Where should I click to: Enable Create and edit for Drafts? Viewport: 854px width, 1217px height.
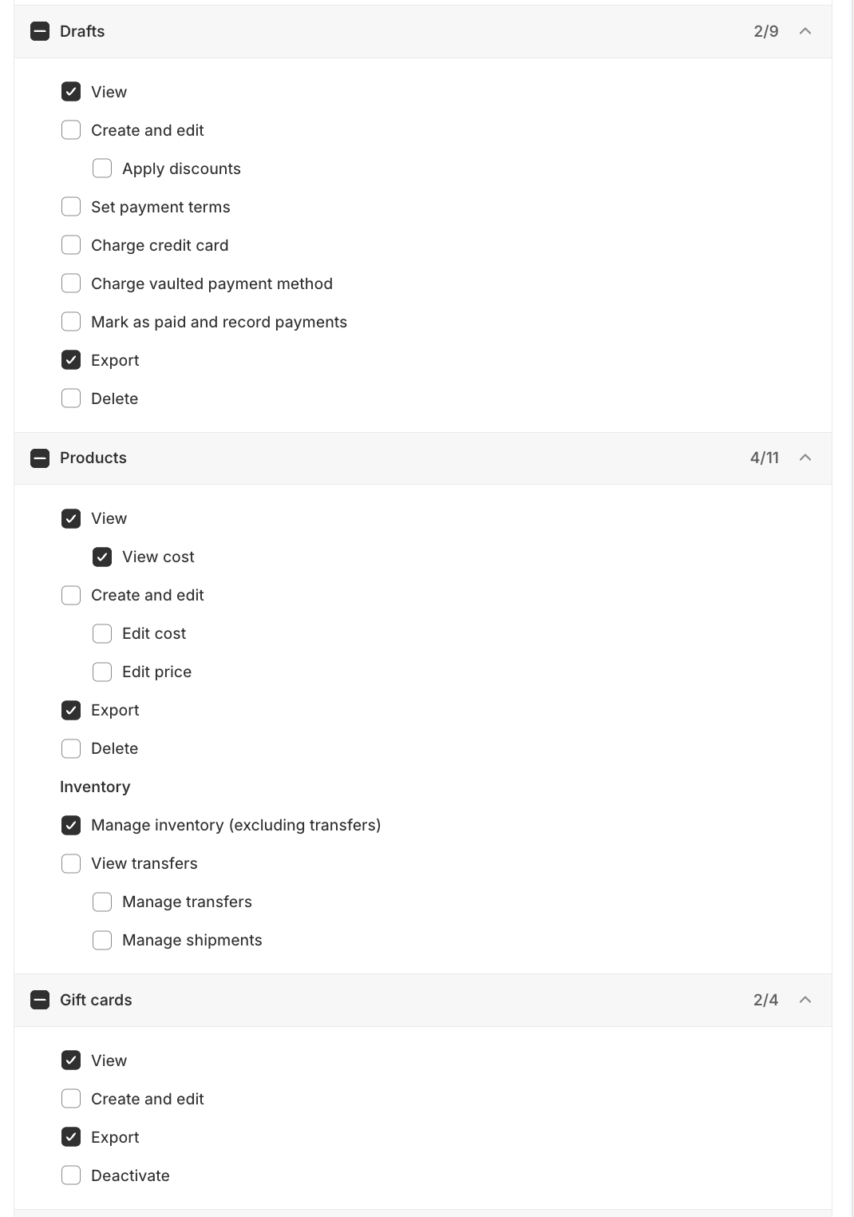pyautogui.click(x=71, y=129)
